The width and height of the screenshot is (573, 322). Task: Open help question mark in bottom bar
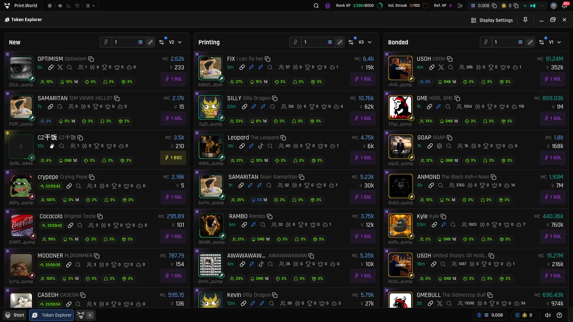tap(559, 315)
